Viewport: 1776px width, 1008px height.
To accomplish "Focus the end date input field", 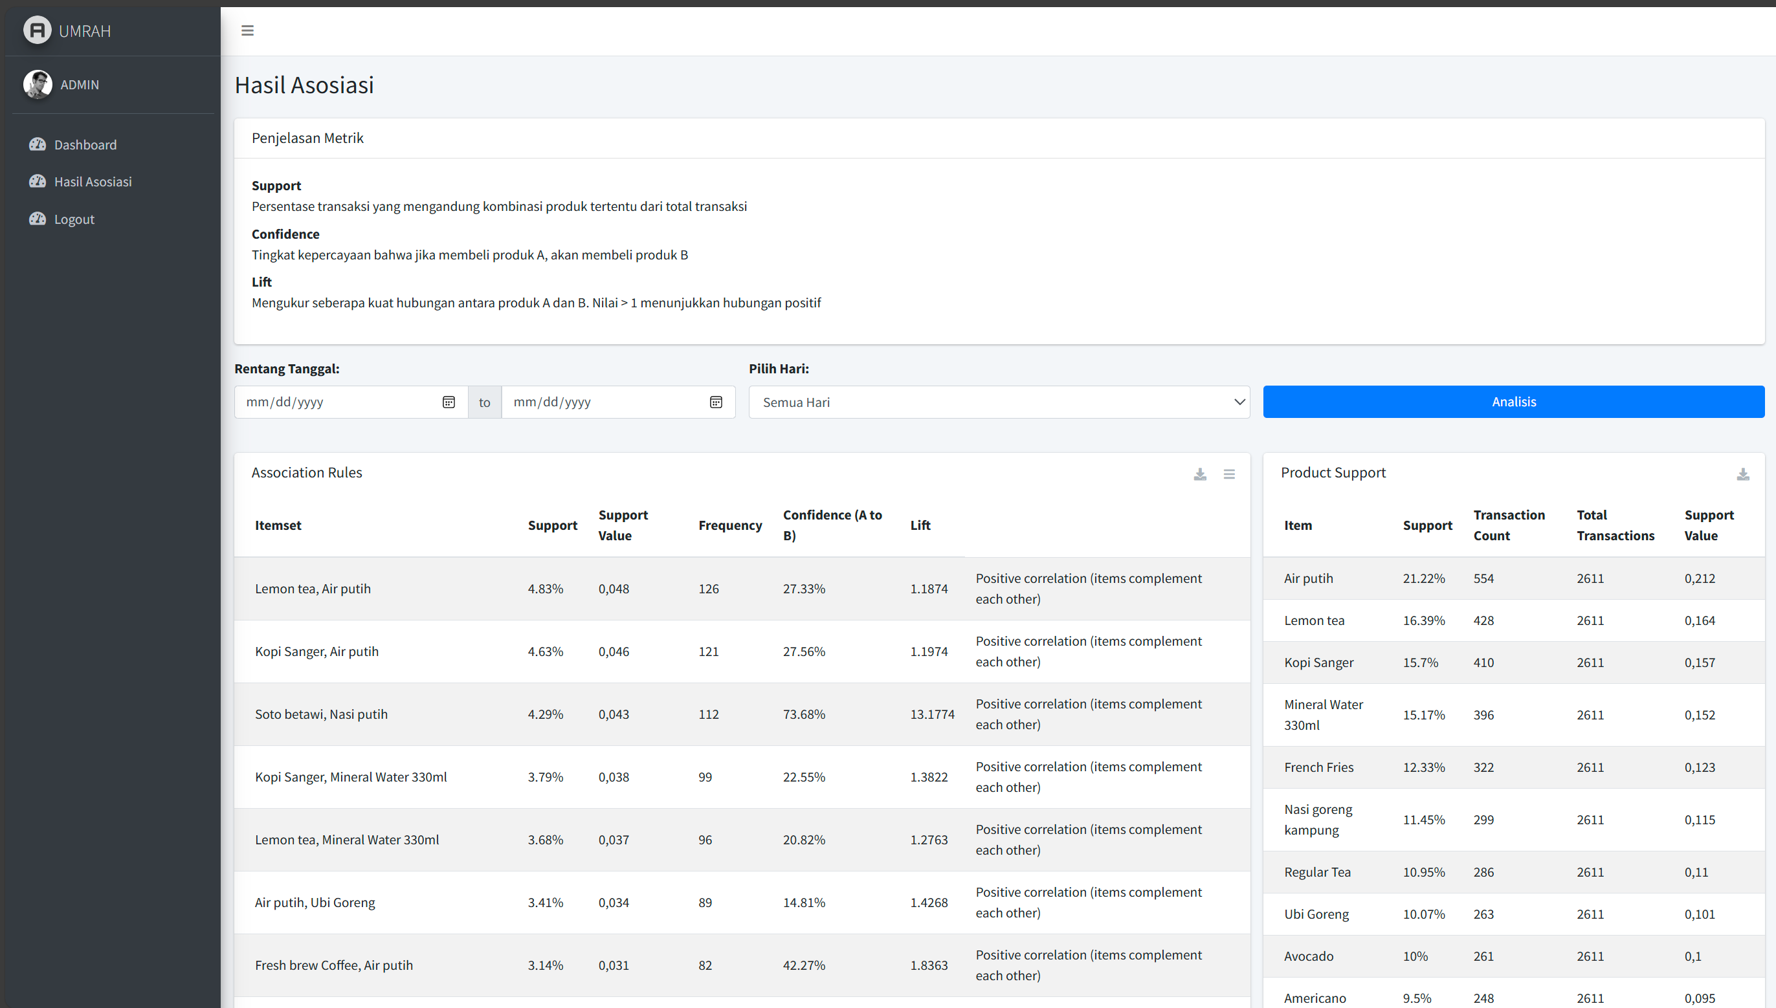I will 603,402.
